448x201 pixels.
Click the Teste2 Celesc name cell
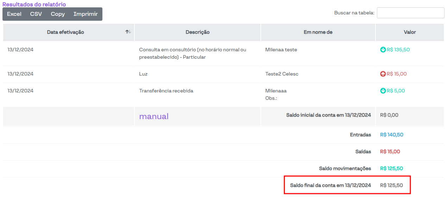pos(282,74)
